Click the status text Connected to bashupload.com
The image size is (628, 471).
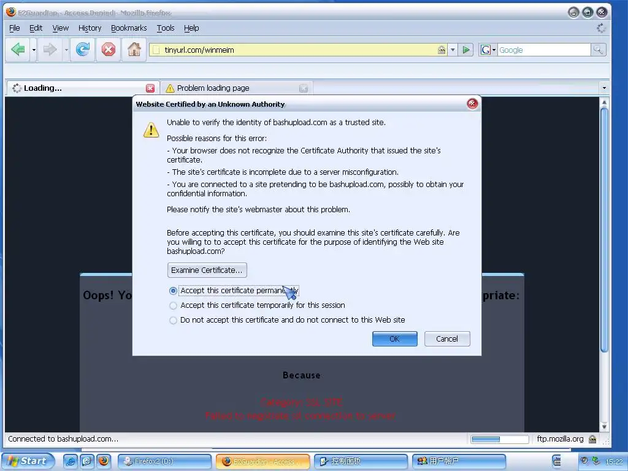pyautogui.click(x=63, y=439)
